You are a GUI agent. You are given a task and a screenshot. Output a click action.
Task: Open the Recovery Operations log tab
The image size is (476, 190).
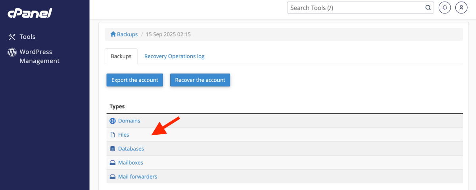point(174,56)
